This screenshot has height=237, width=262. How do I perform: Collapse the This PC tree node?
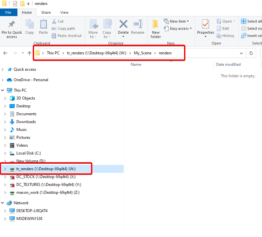coord(3,90)
